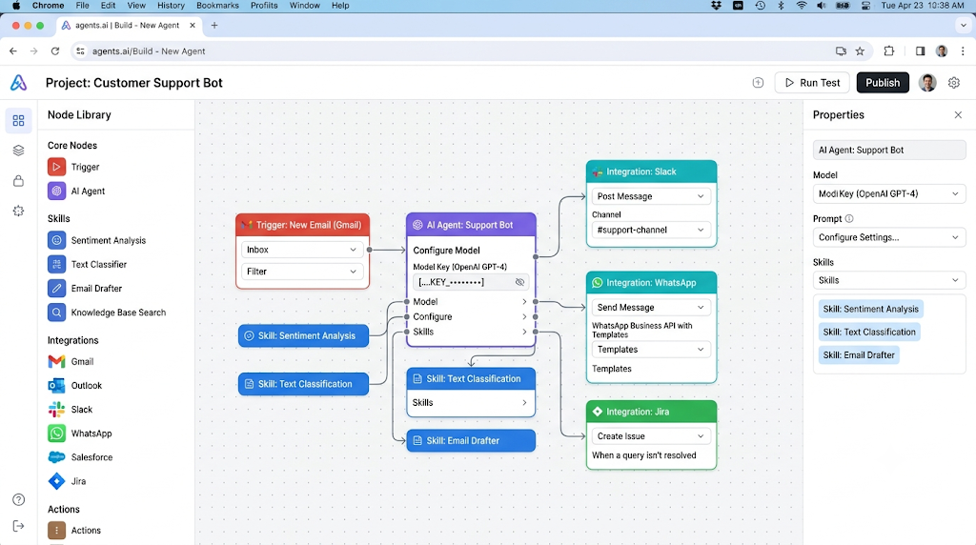Screen dimensions: 976x545
Task: Click the Publish button
Action: click(883, 83)
